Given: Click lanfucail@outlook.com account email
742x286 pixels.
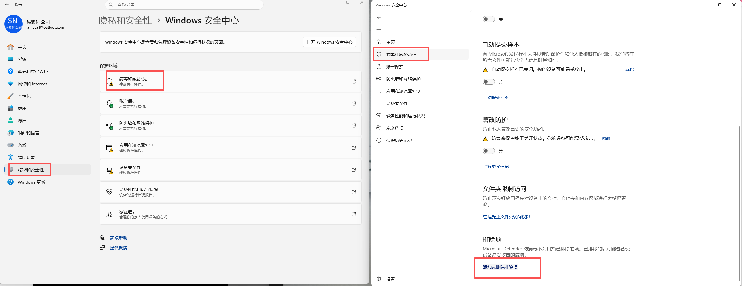Looking at the screenshot, I should tap(45, 27).
